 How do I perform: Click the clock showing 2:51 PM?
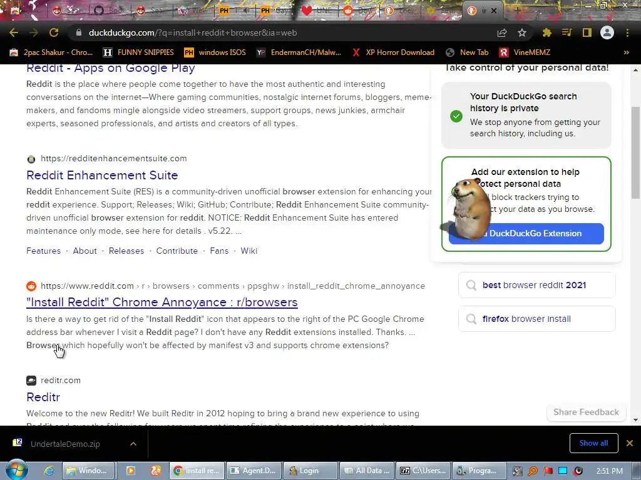[x=610, y=471]
